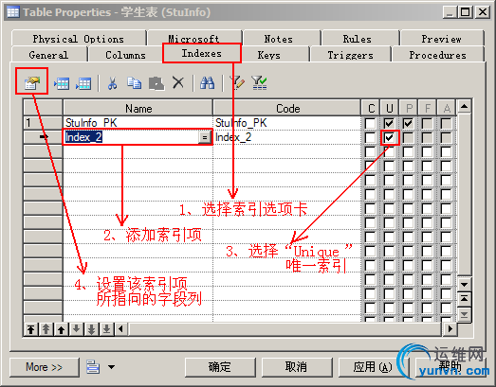Screen dimensions: 496x387
Task: Select the StuInfo_PK code cell
Action: (x=287, y=123)
